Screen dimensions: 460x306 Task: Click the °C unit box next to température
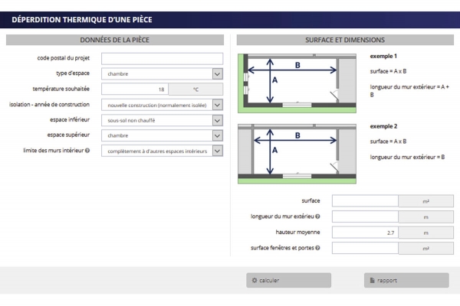coord(195,90)
